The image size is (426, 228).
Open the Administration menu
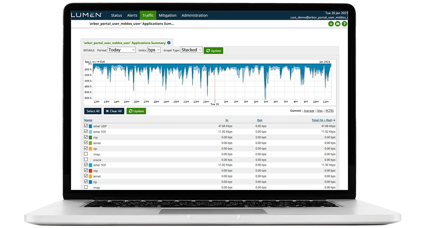point(194,15)
